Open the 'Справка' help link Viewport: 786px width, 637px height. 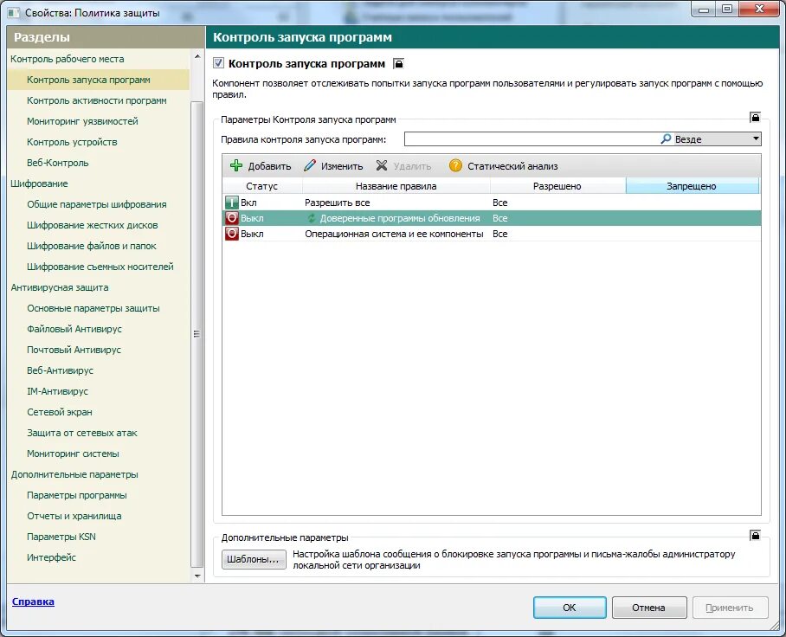(33, 602)
